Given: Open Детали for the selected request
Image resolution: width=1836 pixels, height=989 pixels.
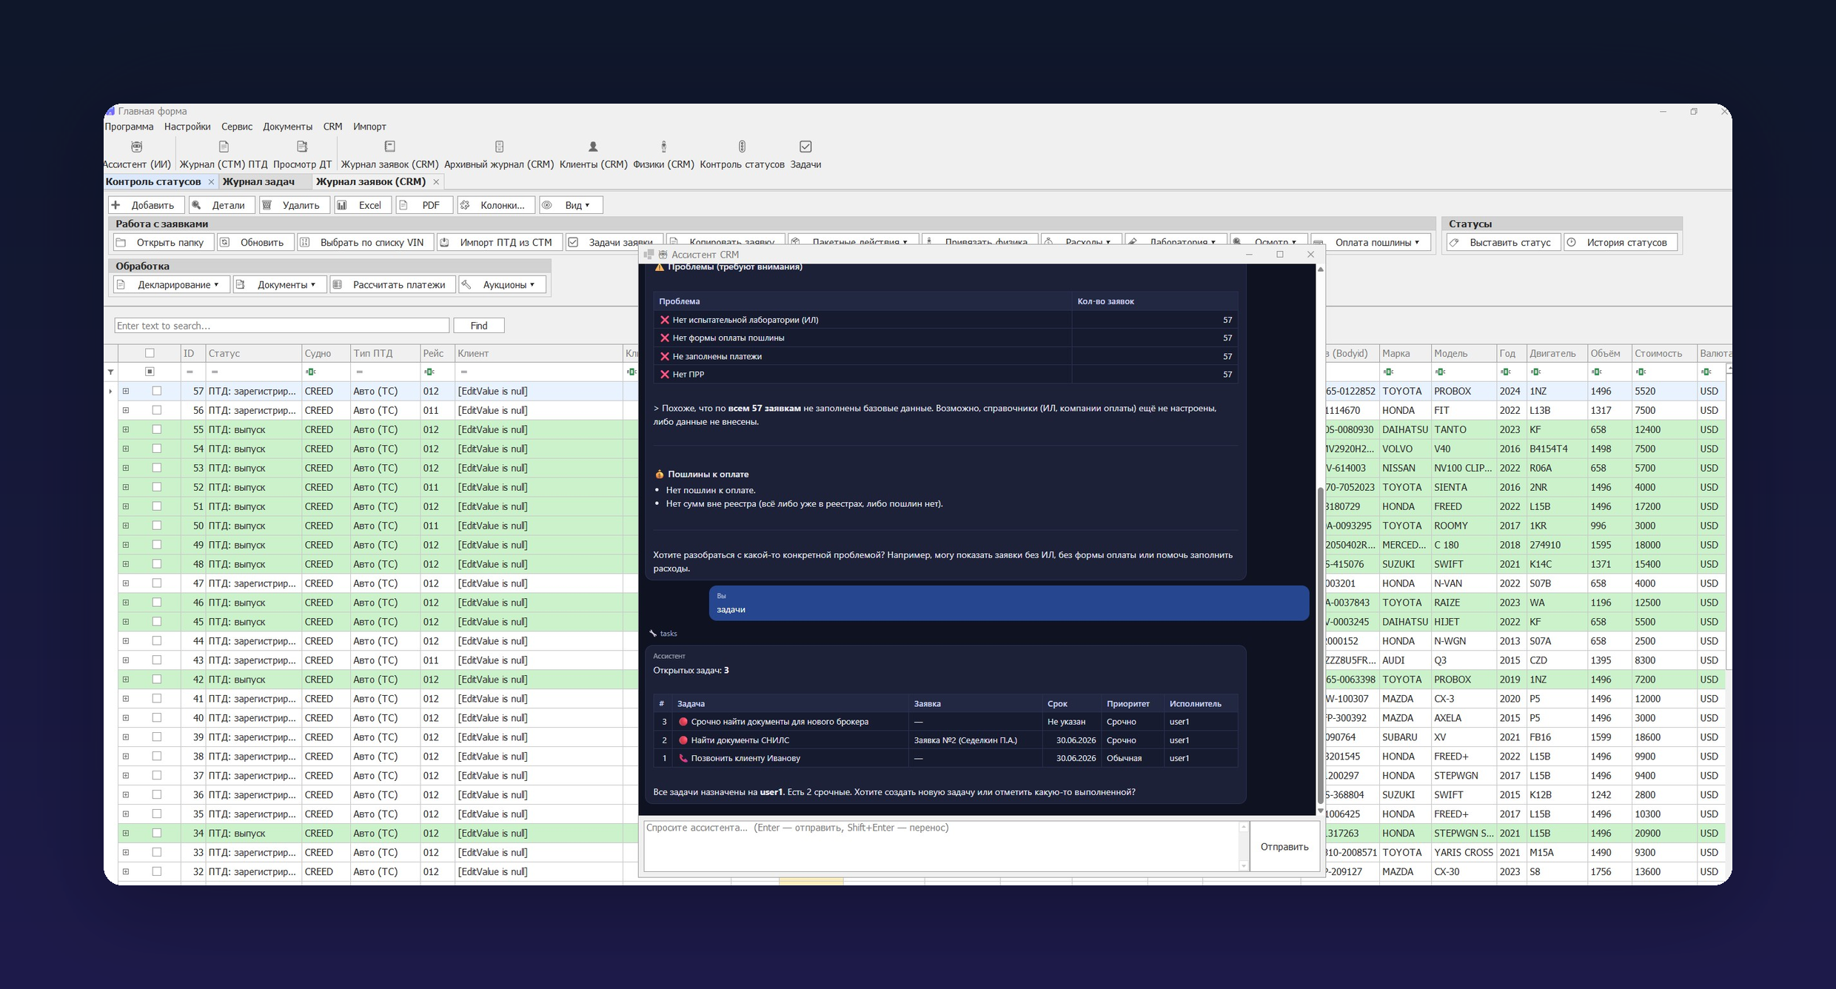Looking at the screenshot, I should coord(221,205).
